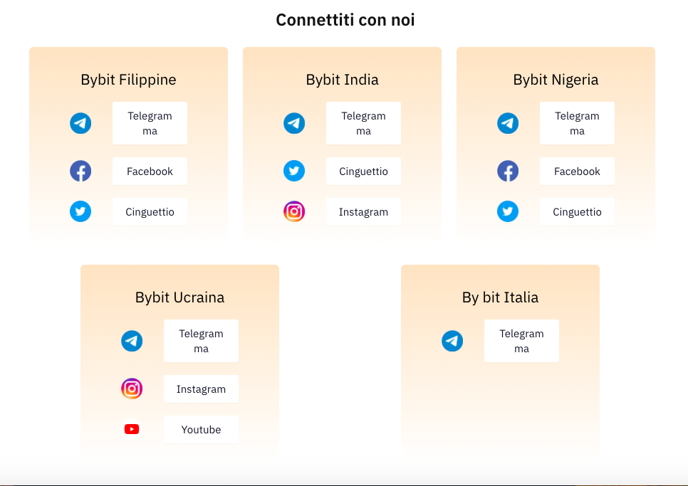Open Telegramma button for By bit Italia
Screen dimensions: 688x486
click(x=521, y=341)
